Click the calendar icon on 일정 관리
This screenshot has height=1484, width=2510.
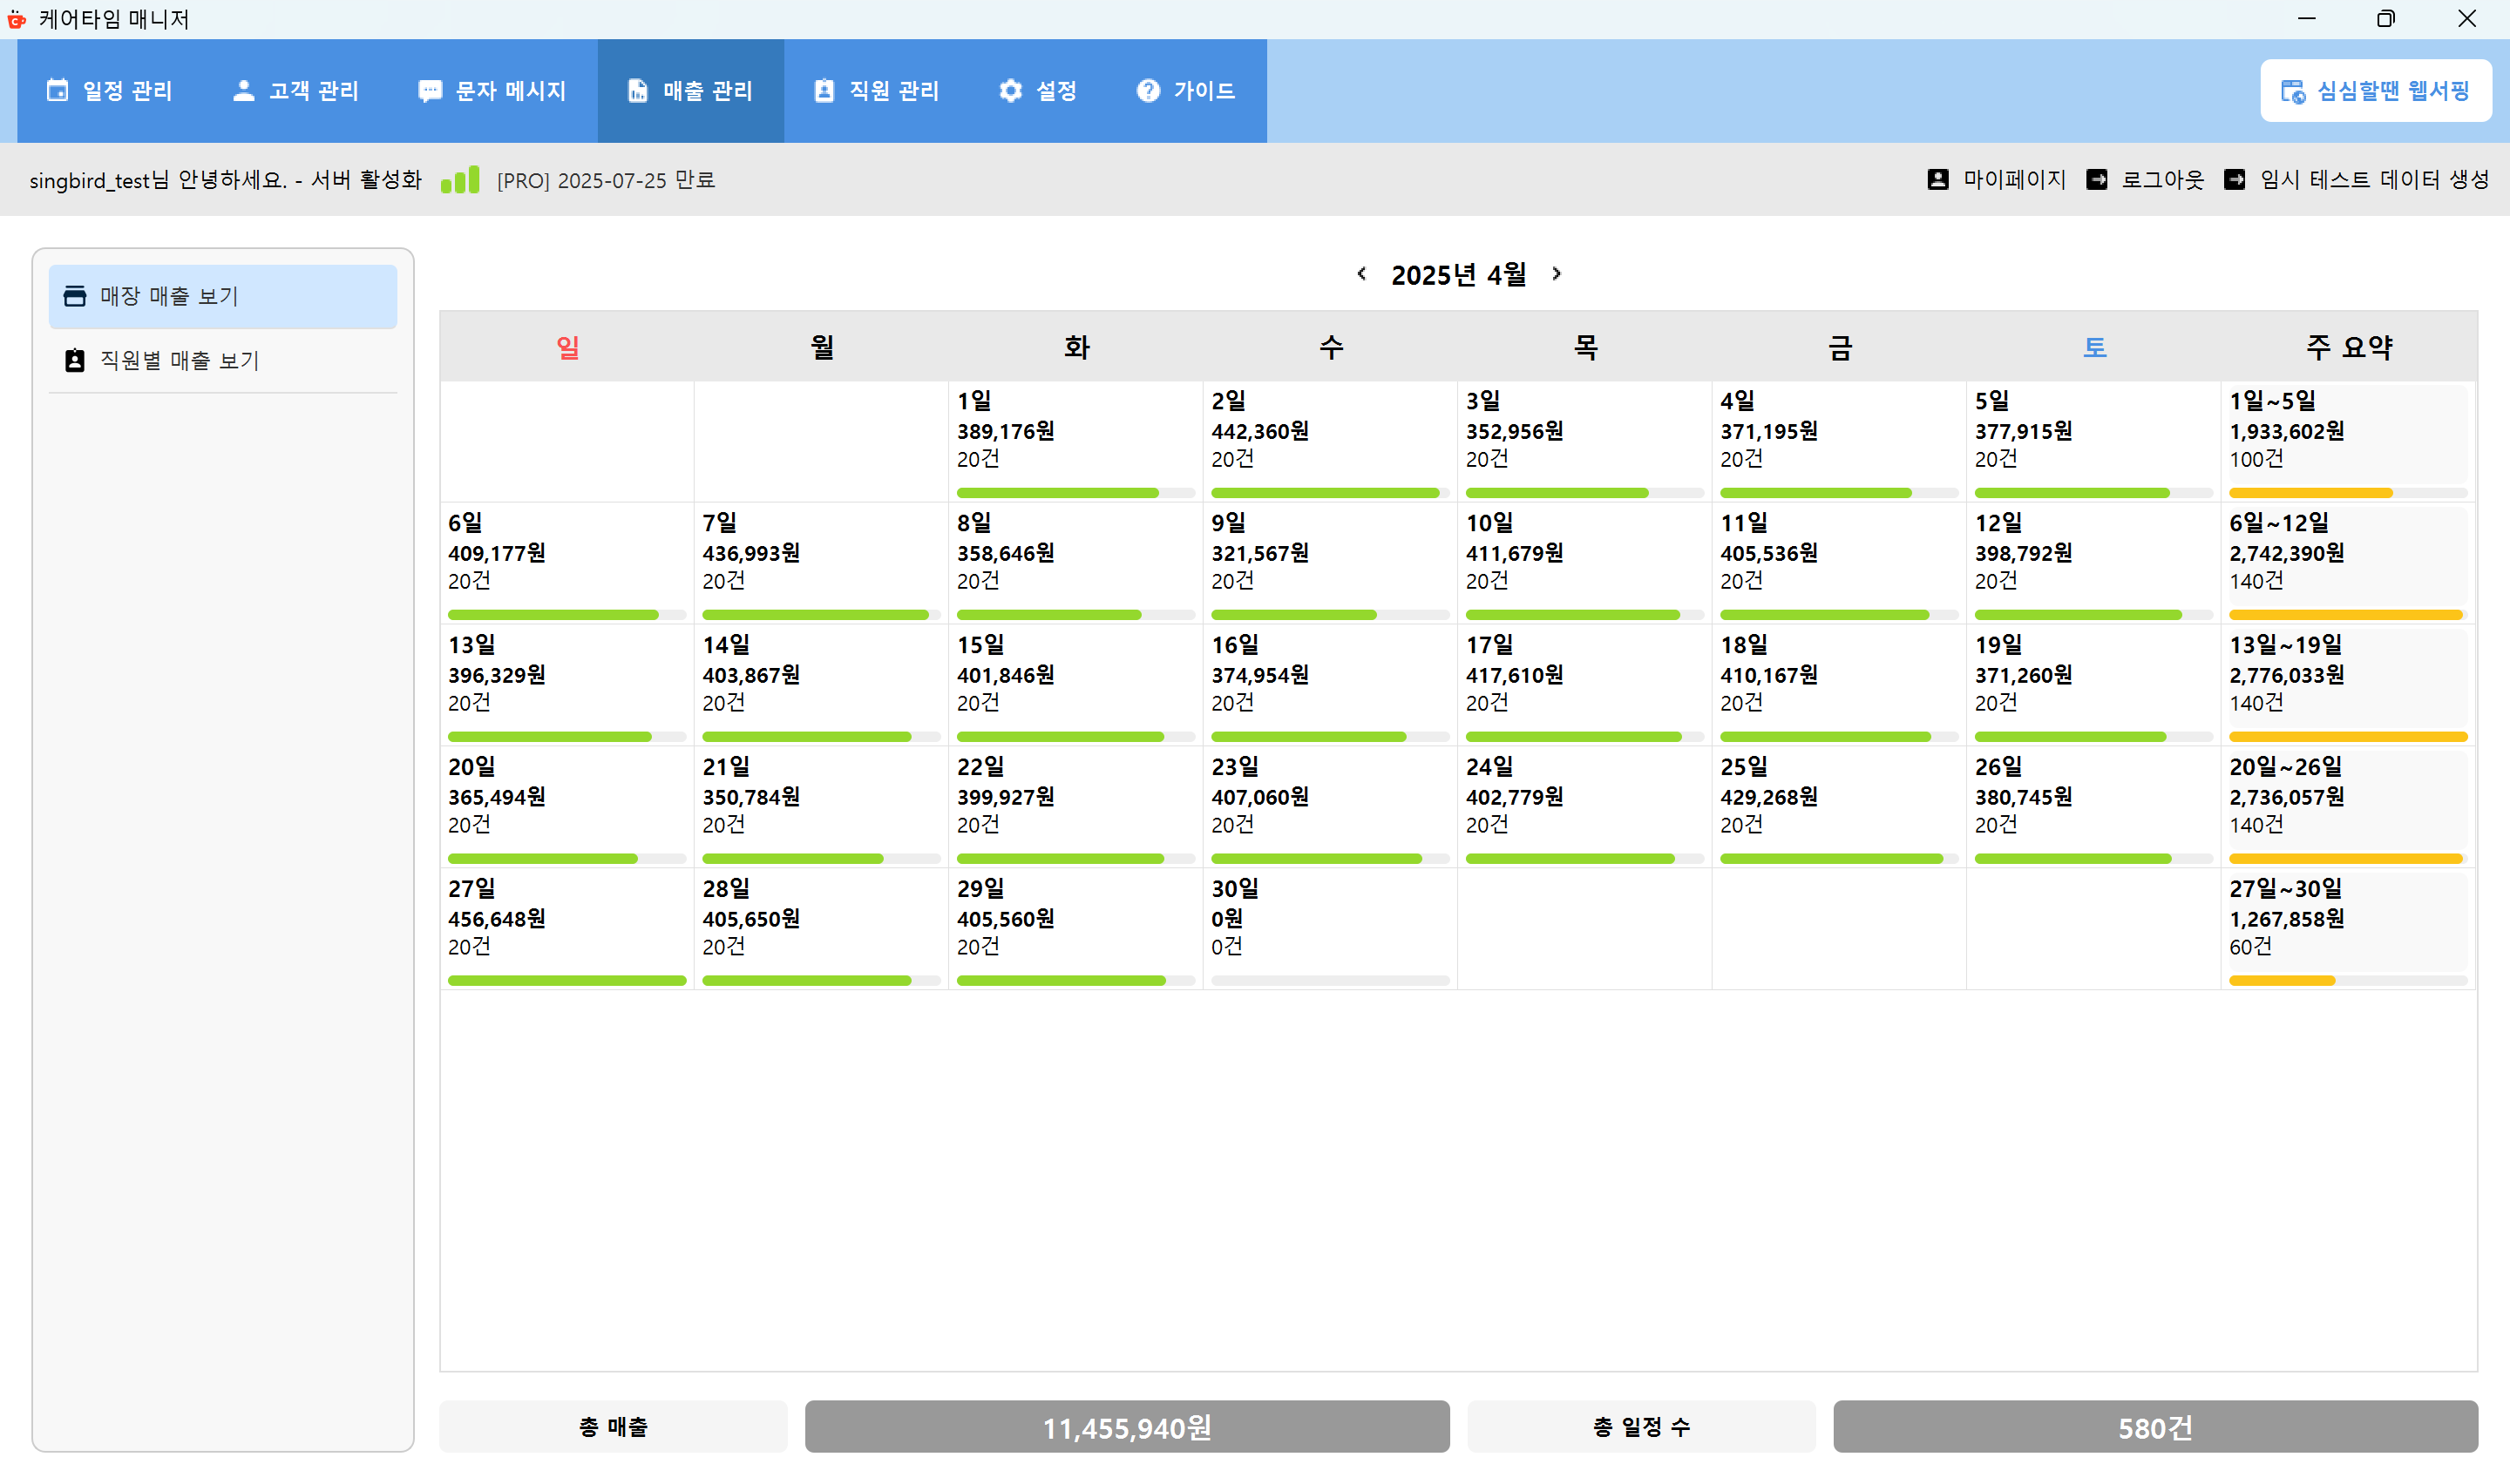point(57,91)
